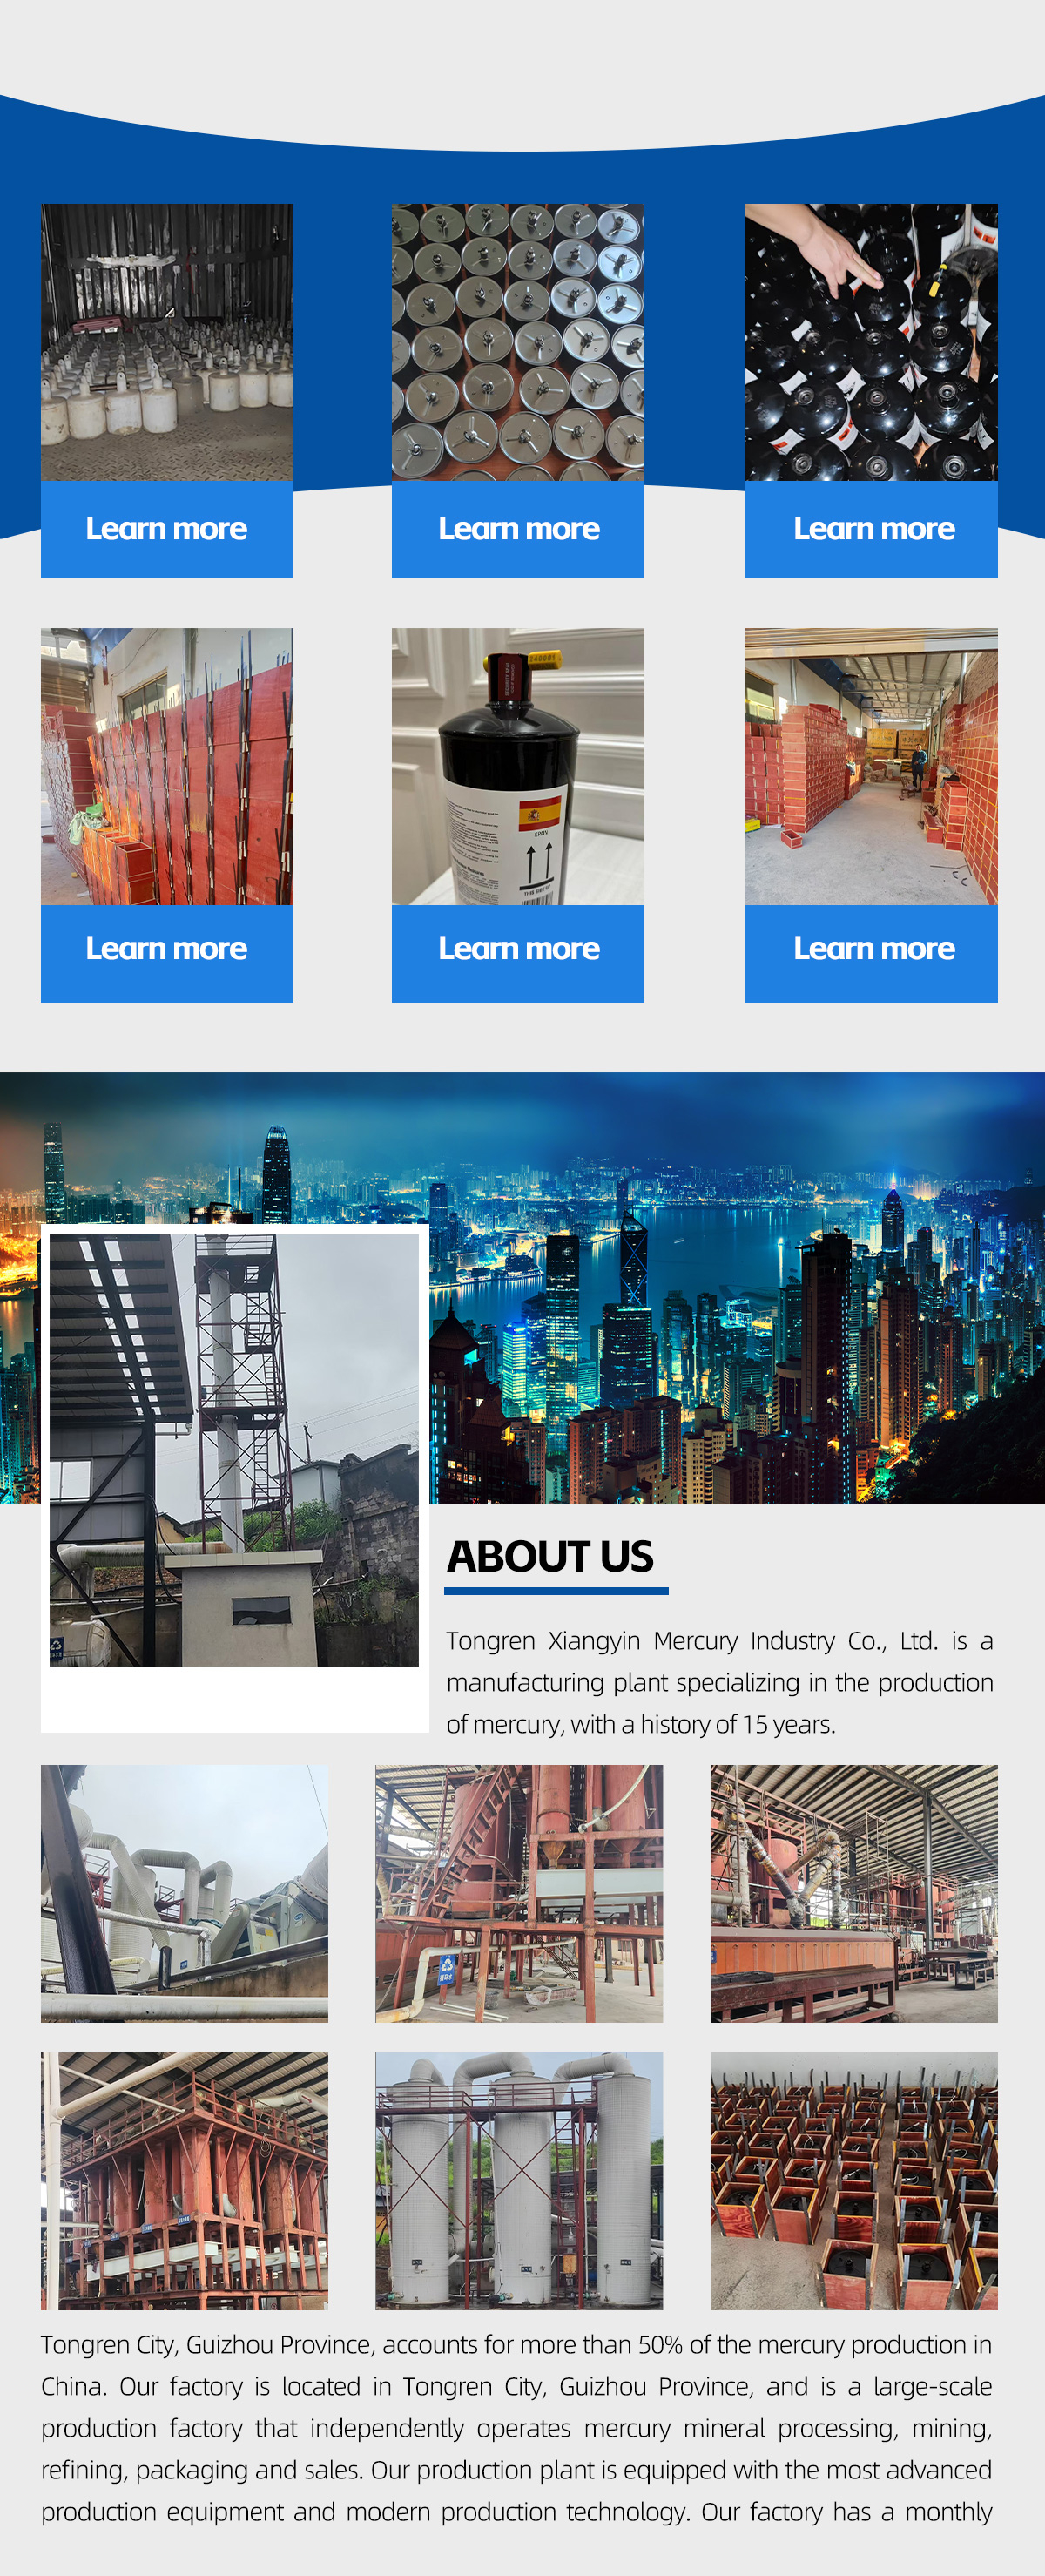Click Learn more under white mercury flasks photo
Screen dimensions: 1045x2576
[x=167, y=529]
